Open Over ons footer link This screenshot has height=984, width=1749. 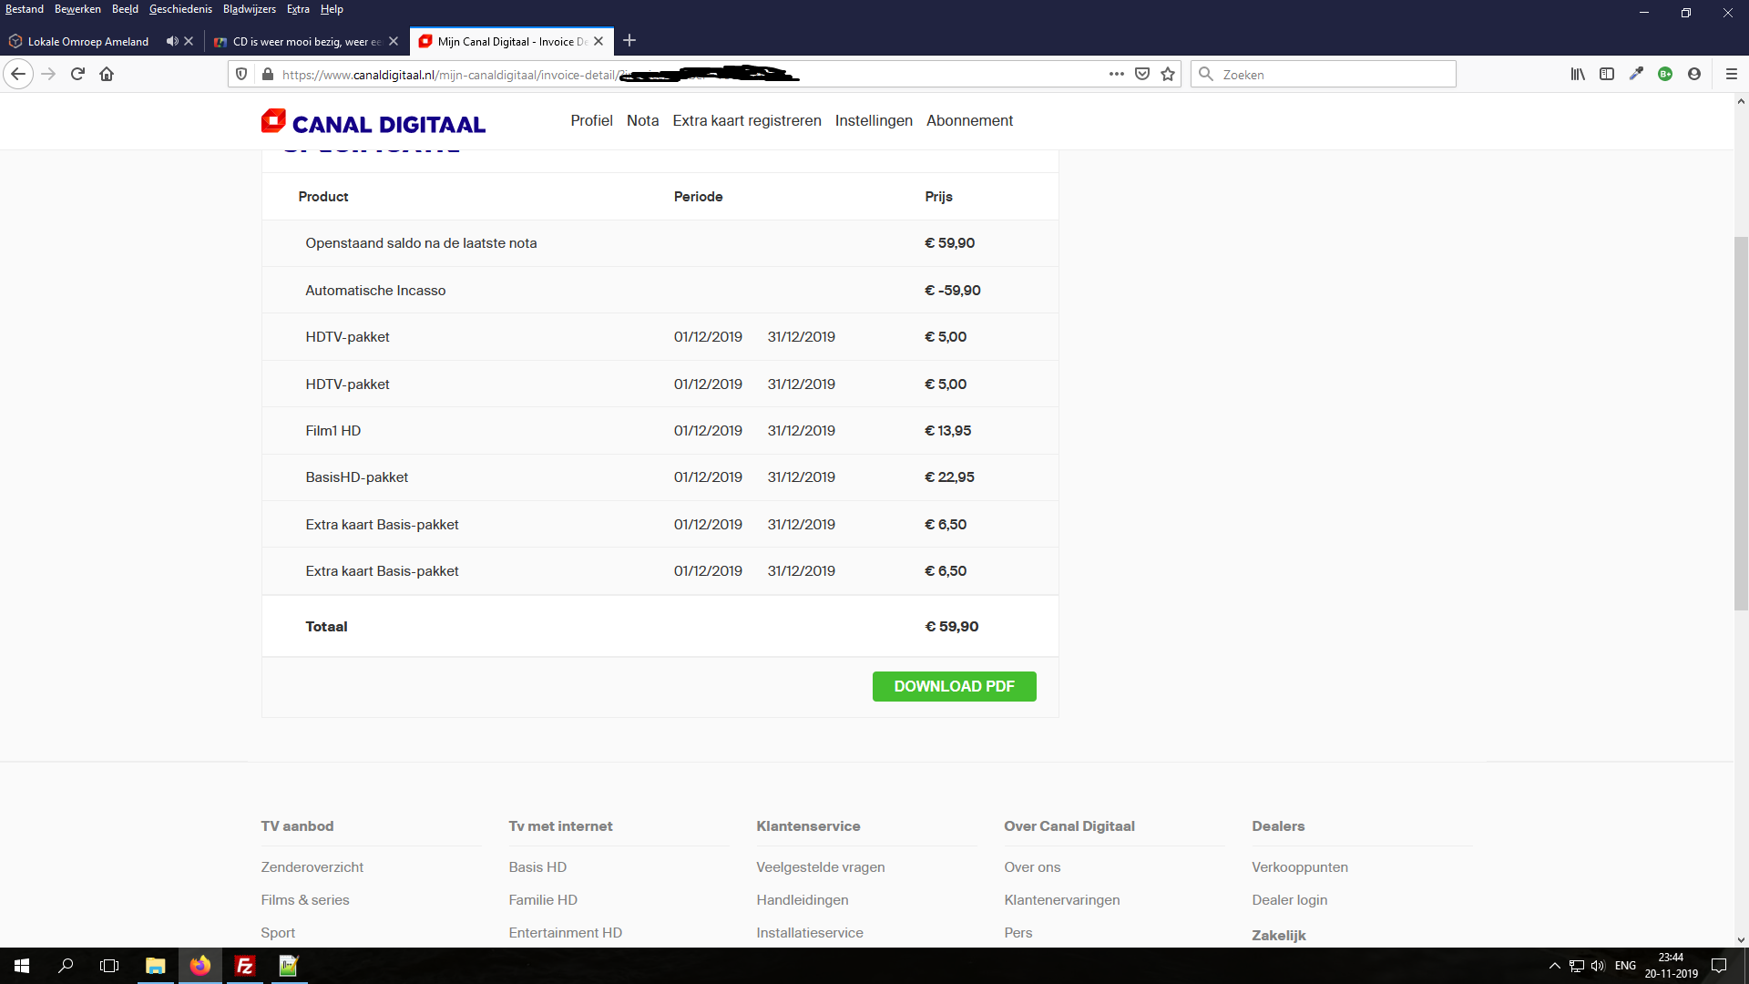coord(1032,866)
